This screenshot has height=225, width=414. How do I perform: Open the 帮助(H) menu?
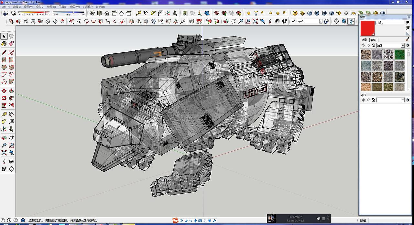100,6
